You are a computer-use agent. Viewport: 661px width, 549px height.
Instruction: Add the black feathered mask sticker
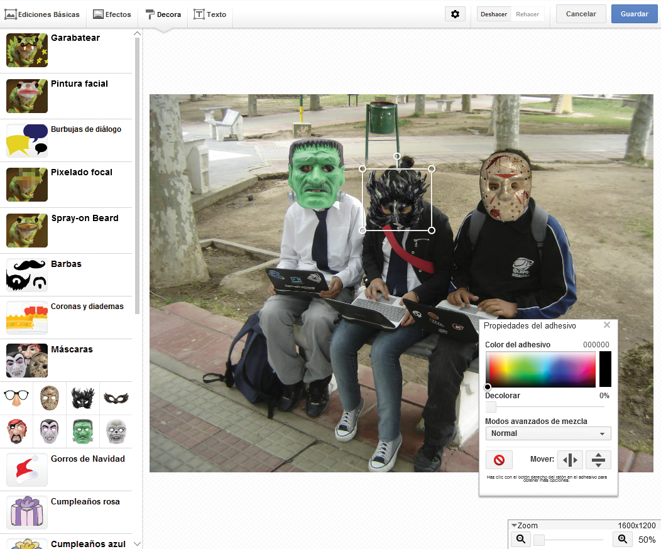pos(83,398)
